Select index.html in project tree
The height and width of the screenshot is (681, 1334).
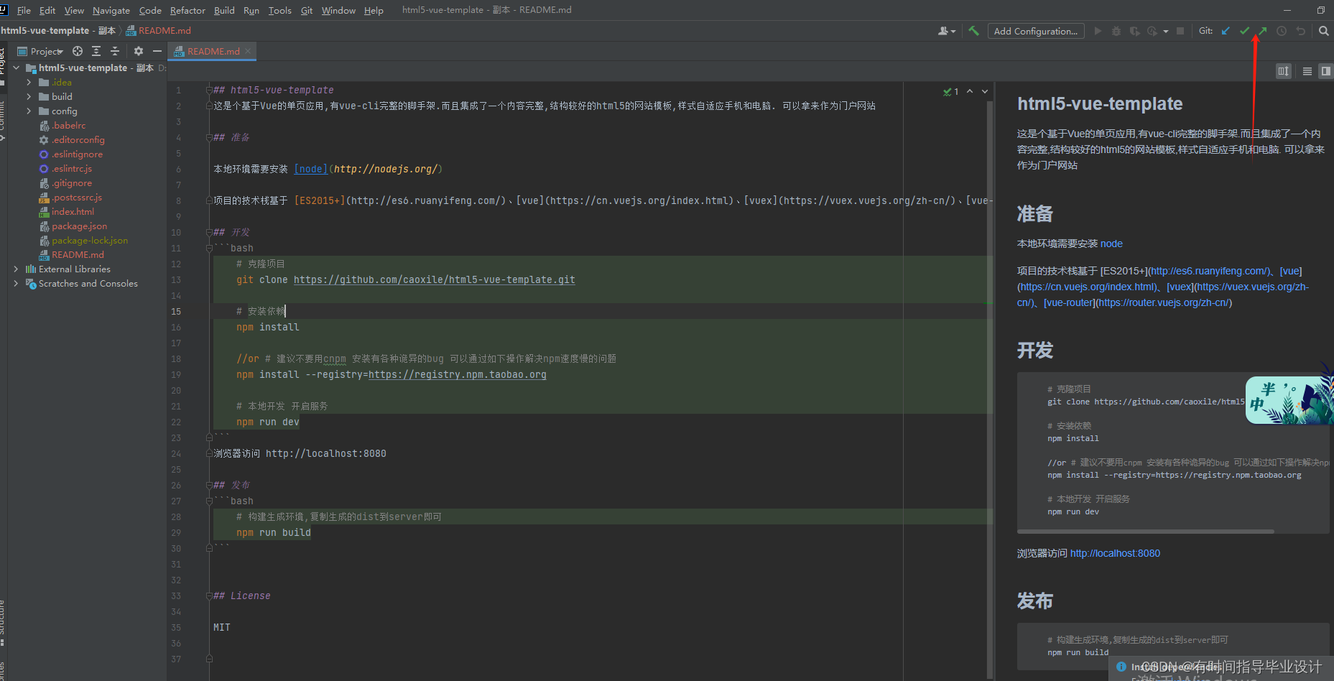73,211
